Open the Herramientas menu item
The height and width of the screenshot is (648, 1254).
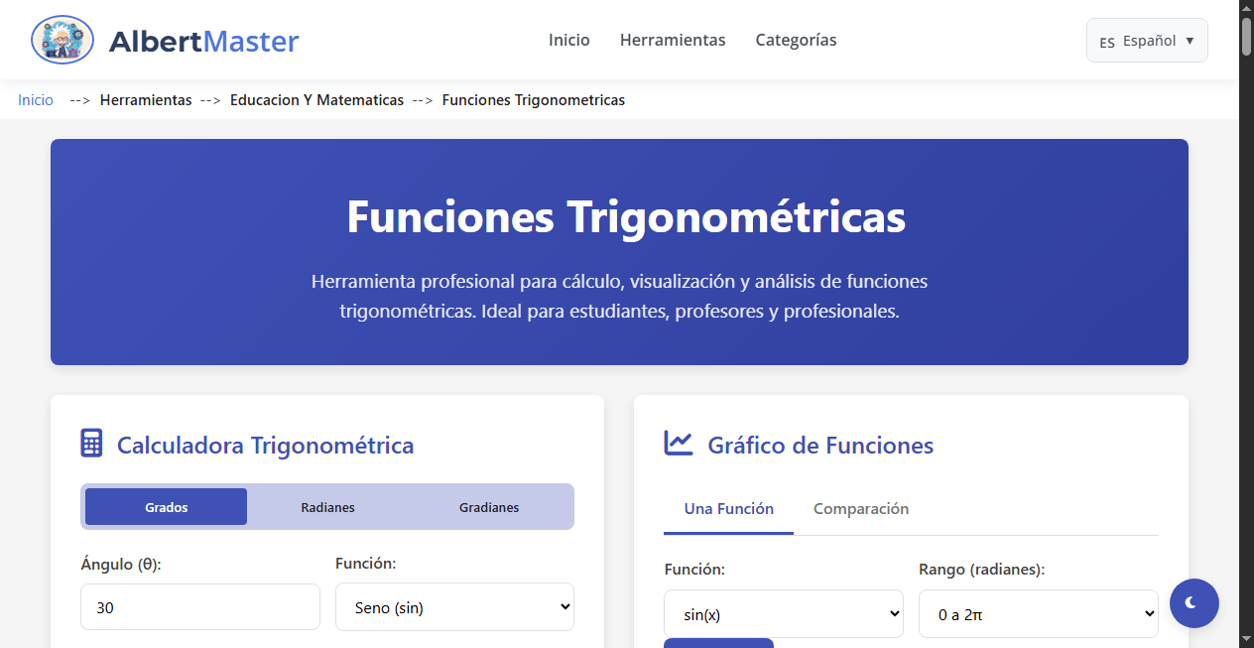click(673, 40)
